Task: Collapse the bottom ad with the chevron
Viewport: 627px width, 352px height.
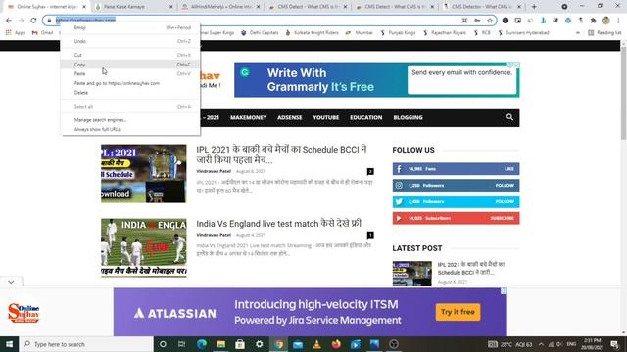Action: coord(11,282)
